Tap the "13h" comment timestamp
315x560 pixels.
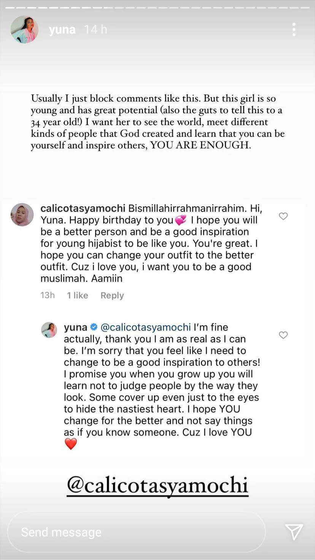point(48,296)
